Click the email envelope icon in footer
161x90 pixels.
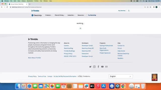coord(106,67)
